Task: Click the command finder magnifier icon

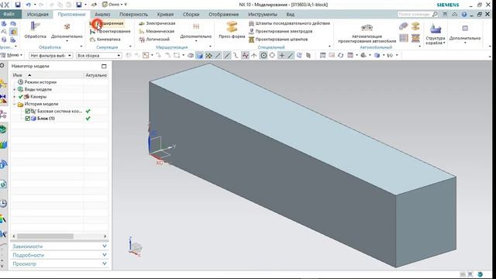Action: point(435,14)
